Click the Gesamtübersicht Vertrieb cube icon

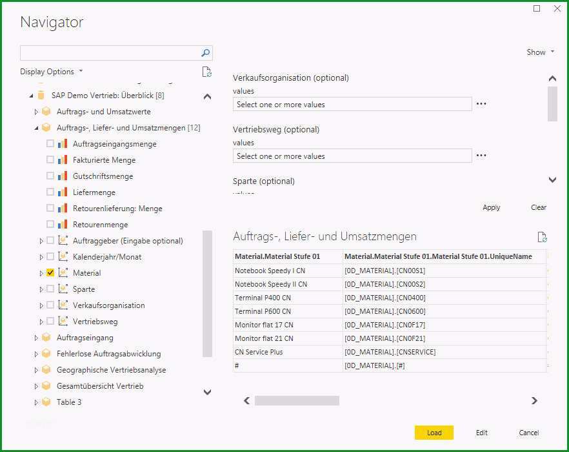(46, 385)
